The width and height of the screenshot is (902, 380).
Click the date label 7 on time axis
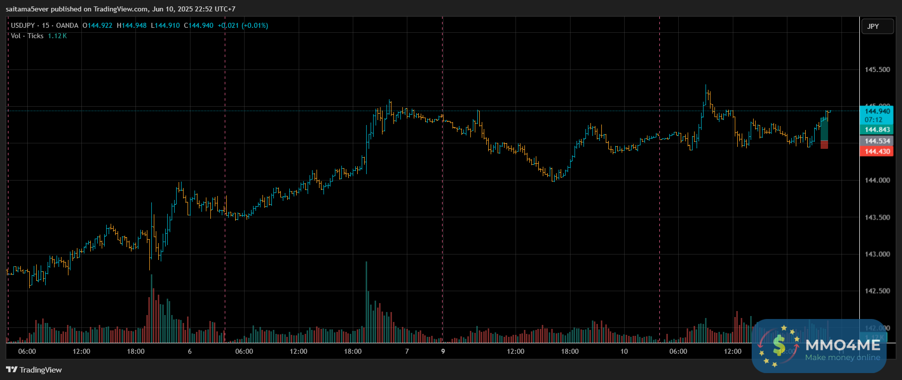coord(407,351)
